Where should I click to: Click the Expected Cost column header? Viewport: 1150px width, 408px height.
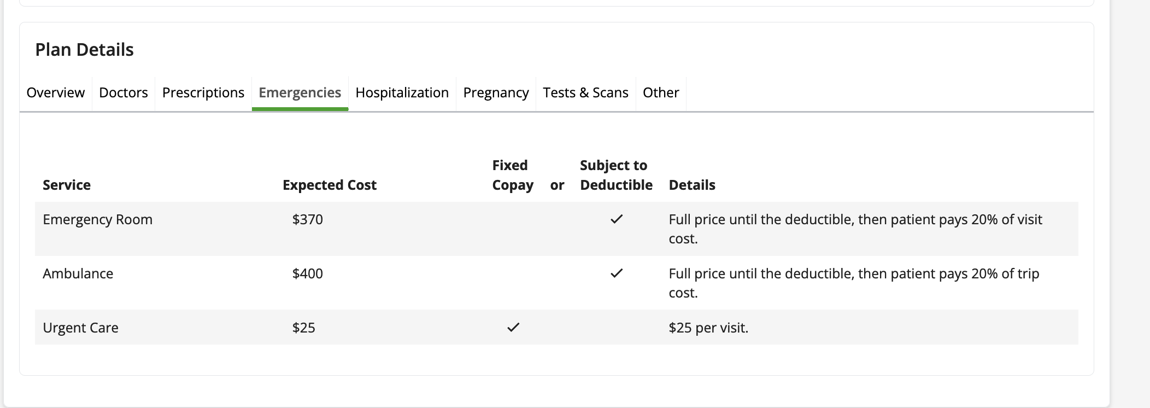[x=329, y=185]
